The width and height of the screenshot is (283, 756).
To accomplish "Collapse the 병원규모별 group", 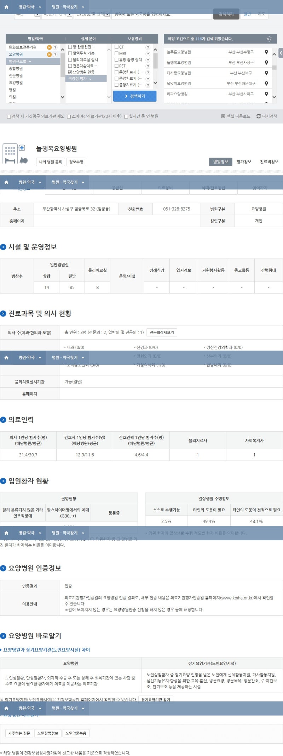I will (33, 61).
